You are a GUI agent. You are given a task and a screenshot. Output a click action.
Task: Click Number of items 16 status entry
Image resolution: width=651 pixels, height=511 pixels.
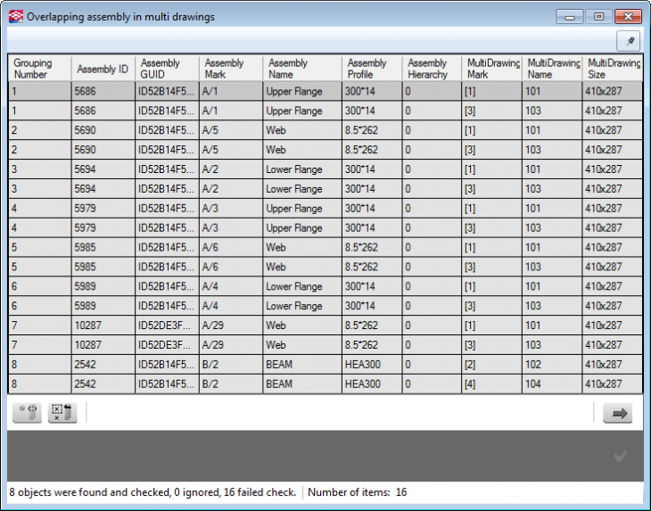[357, 492]
